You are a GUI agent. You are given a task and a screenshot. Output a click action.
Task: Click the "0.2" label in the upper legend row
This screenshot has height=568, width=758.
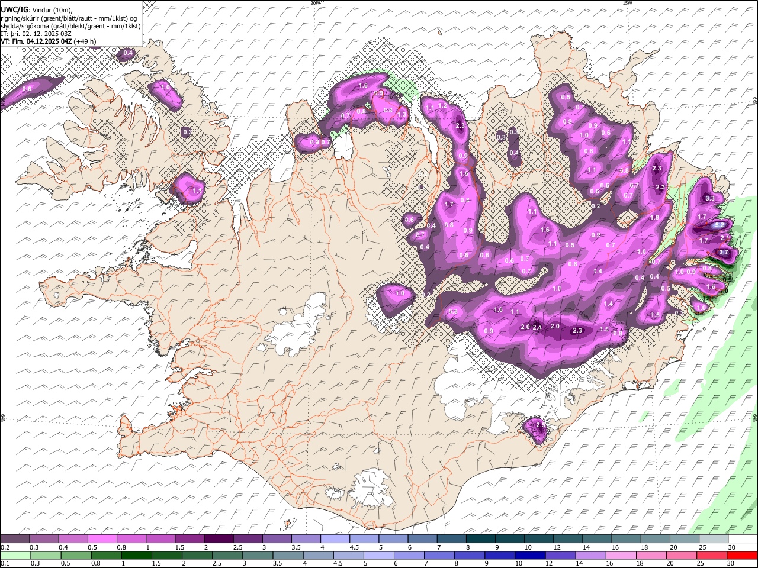5,548
